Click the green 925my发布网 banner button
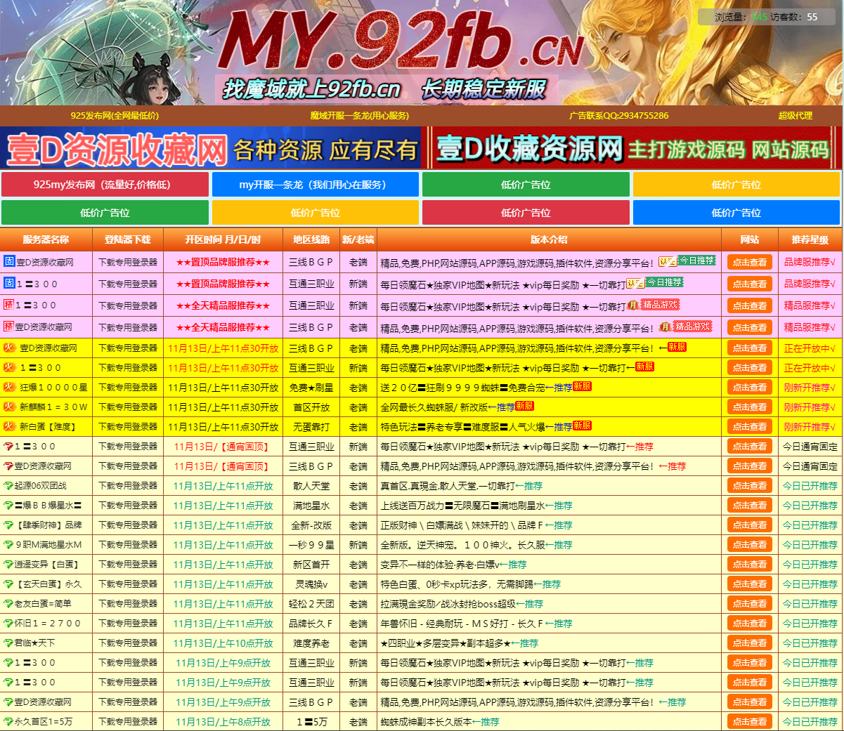 (105, 184)
